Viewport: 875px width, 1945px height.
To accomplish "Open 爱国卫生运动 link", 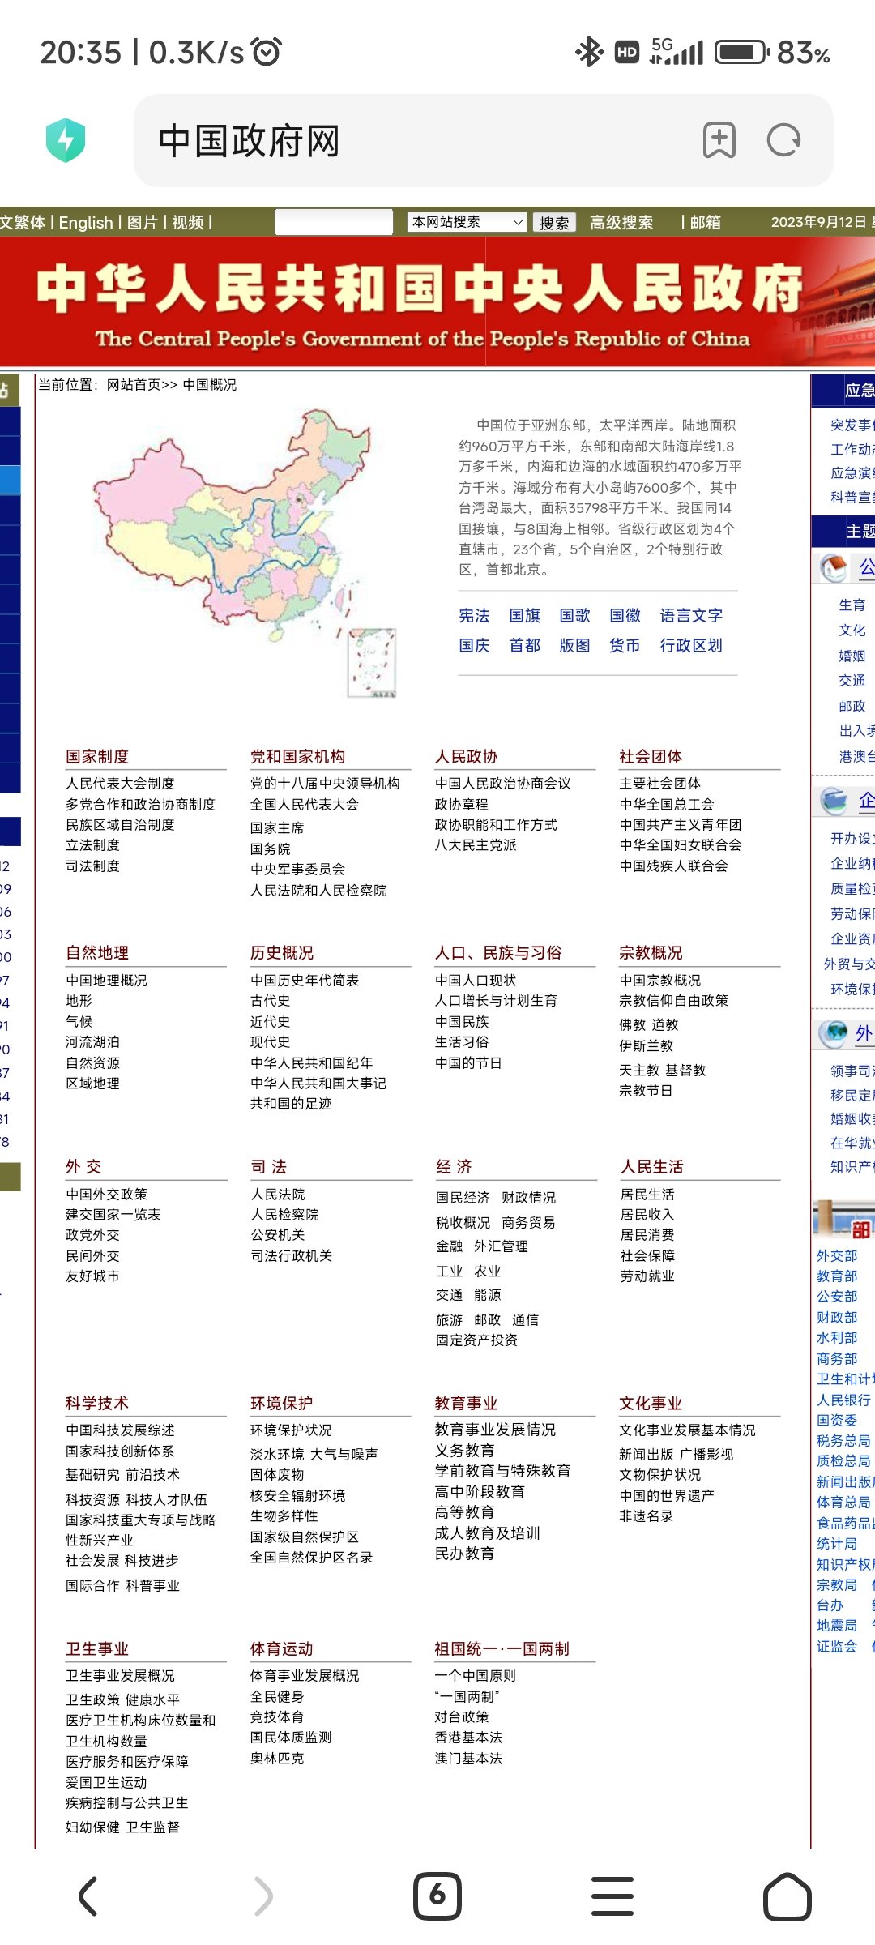I will point(106,1783).
